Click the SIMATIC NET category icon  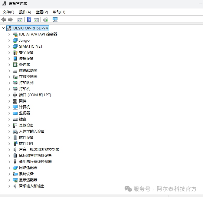[15, 46]
